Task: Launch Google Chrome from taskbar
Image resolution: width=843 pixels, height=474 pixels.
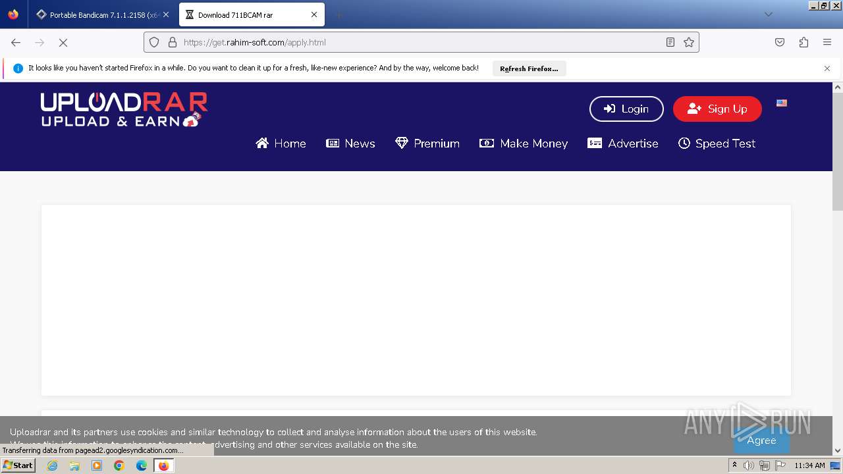Action: coord(119,465)
